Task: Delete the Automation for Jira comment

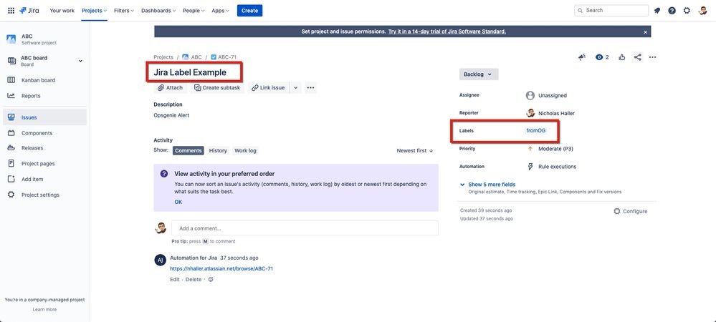Action: tap(194, 280)
